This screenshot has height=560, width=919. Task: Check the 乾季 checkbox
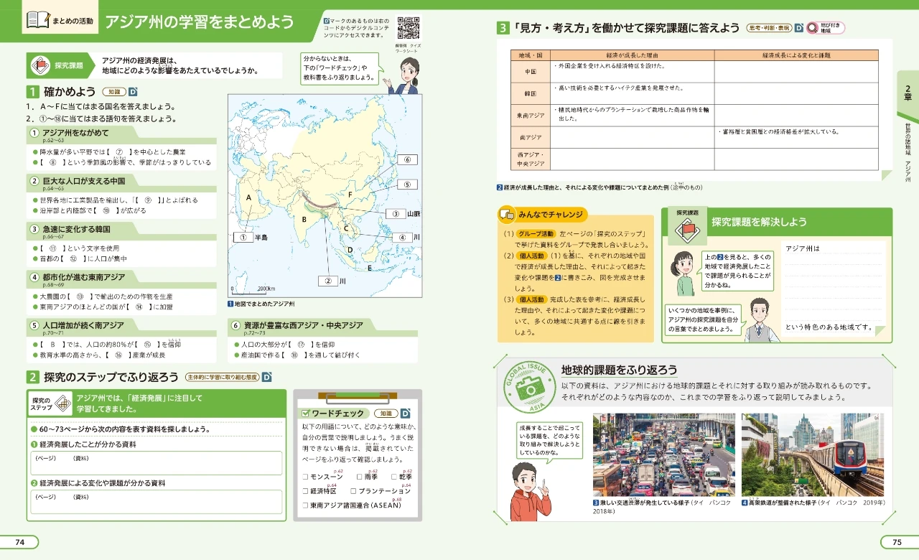coord(393,477)
